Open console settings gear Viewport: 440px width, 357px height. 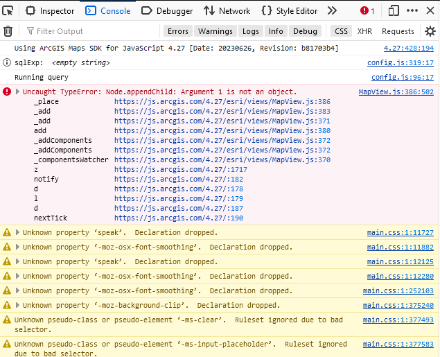coord(430,31)
